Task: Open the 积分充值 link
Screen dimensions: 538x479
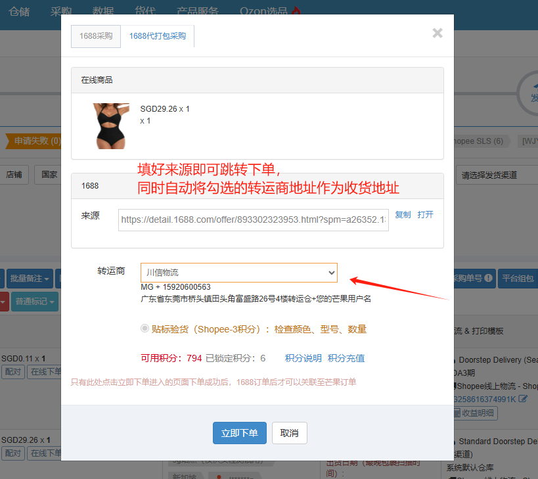Action: pyautogui.click(x=346, y=358)
